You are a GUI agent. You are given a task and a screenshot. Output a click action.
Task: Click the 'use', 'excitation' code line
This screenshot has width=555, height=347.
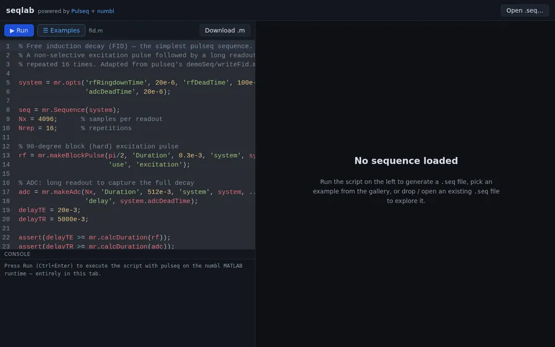pyautogui.click(x=149, y=165)
